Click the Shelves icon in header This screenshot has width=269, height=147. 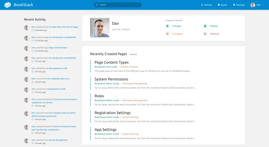coord(202,5)
